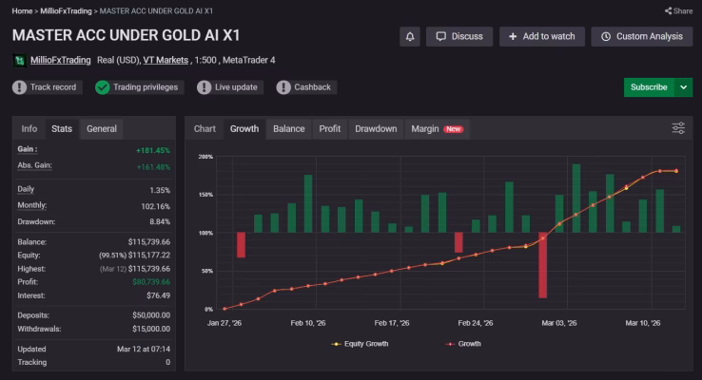
Task: Select the Balance chart tab
Action: (x=289, y=129)
